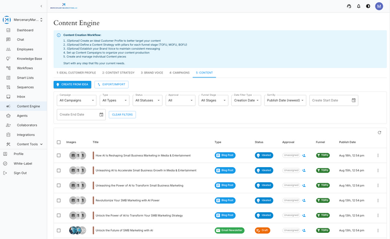Toggle the dark/light theme icon

(x=368, y=6)
